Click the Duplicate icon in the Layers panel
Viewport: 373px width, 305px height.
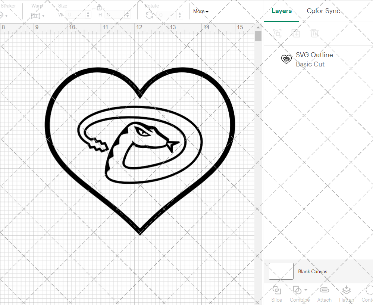[x=296, y=33]
